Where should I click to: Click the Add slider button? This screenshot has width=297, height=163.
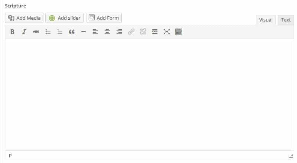64,18
